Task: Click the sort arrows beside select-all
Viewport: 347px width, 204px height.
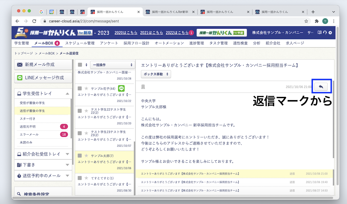Action: (x=86, y=65)
